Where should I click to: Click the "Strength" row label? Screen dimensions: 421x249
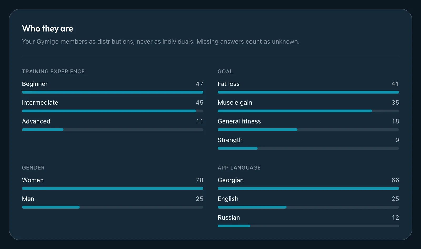pyautogui.click(x=230, y=140)
